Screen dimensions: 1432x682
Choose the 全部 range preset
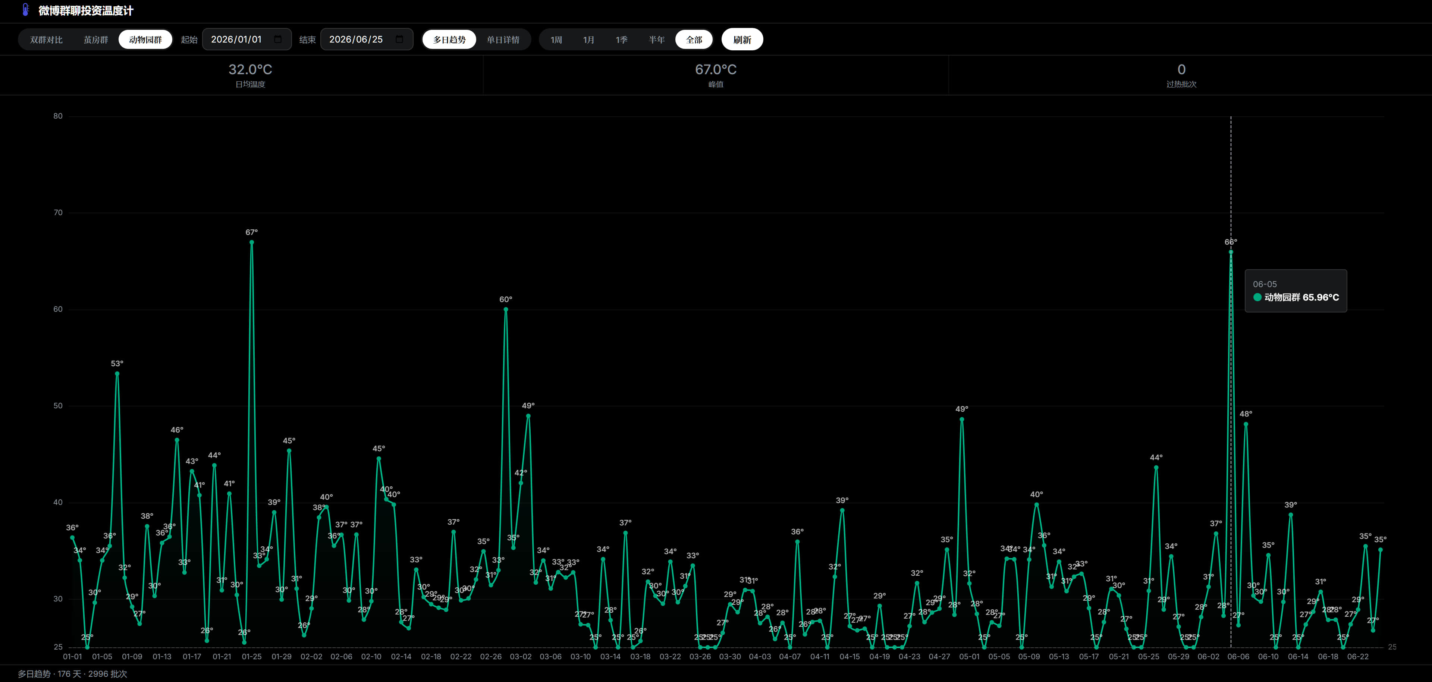[x=694, y=40]
